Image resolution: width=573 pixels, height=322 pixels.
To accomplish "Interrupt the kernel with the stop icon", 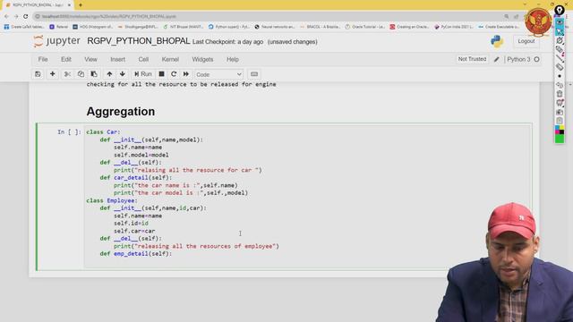I will [x=161, y=74].
